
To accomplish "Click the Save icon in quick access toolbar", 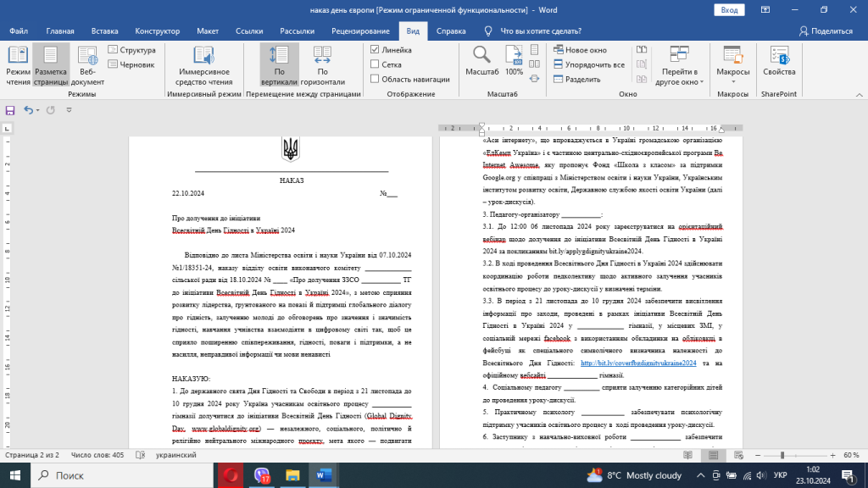I will coord(10,110).
